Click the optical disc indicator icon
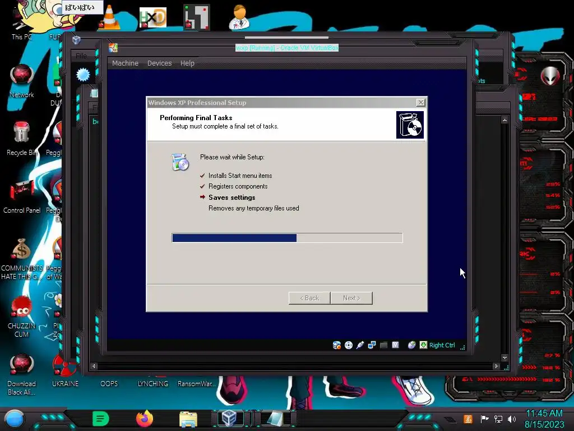 point(349,345)
